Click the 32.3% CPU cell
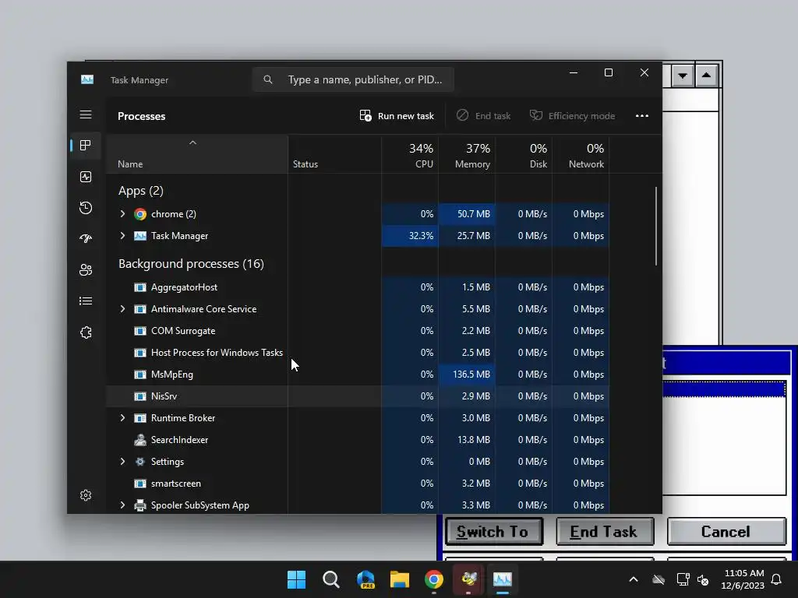This screenshot has height=598, width=798. click(410, 236)
